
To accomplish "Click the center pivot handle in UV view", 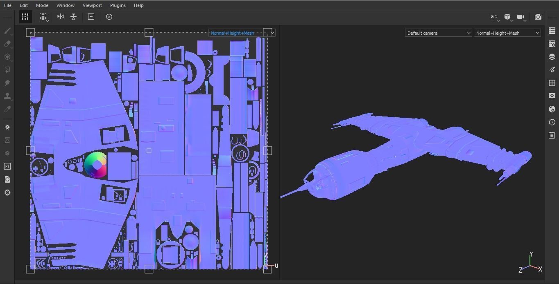I will [149, 151].
